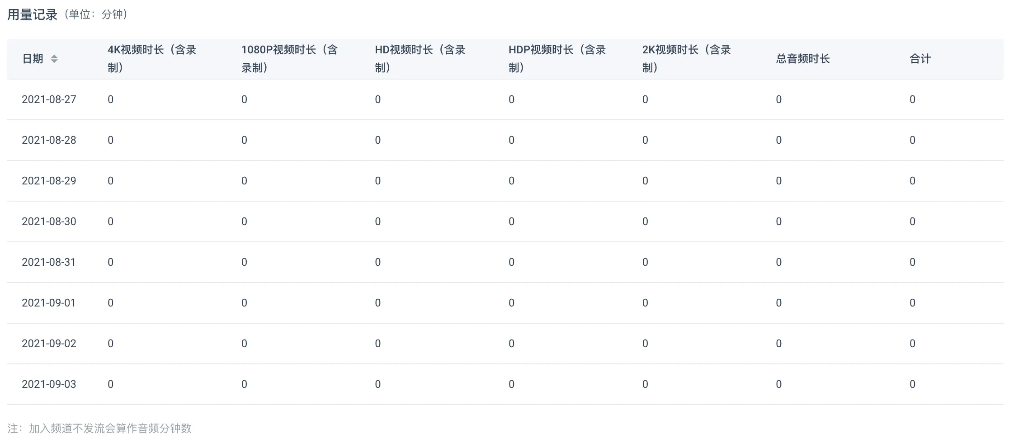Click 1080P value in 2021-08-28 row
Screen dimensions: 1009x443
(244, 140)
